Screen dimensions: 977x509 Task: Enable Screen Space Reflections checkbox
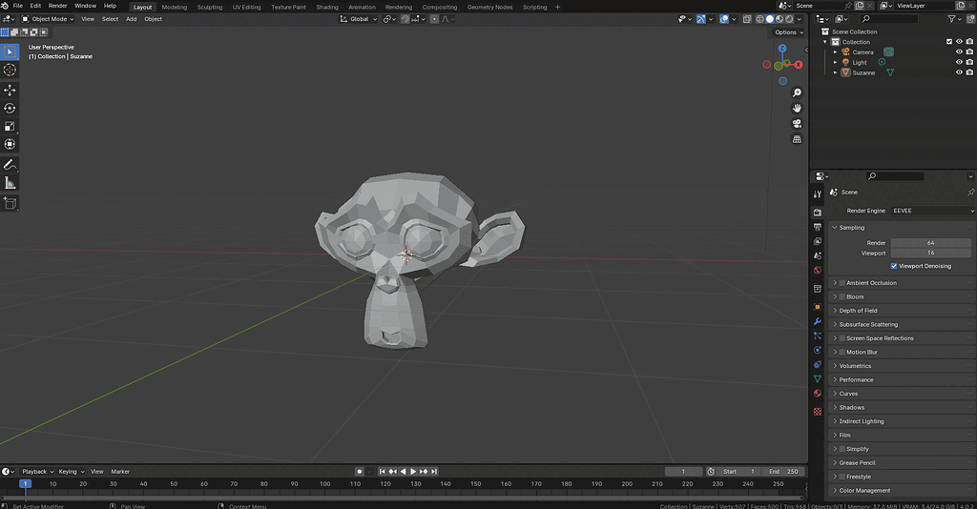[x=842, y=338]
